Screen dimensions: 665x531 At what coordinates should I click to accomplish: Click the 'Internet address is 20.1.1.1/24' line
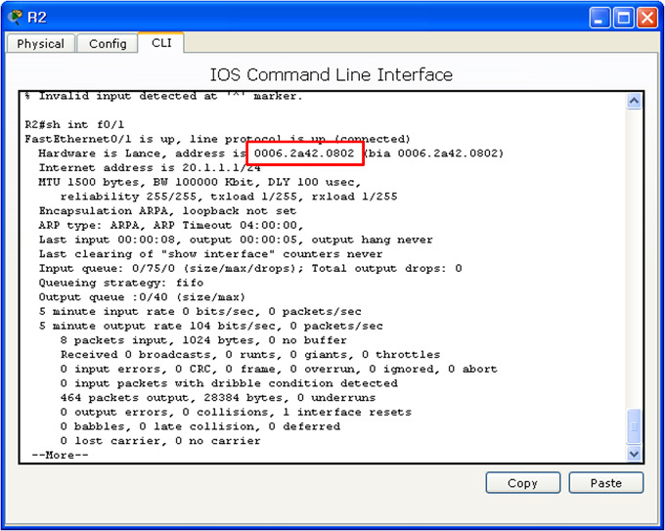click(x=150, y=167)
